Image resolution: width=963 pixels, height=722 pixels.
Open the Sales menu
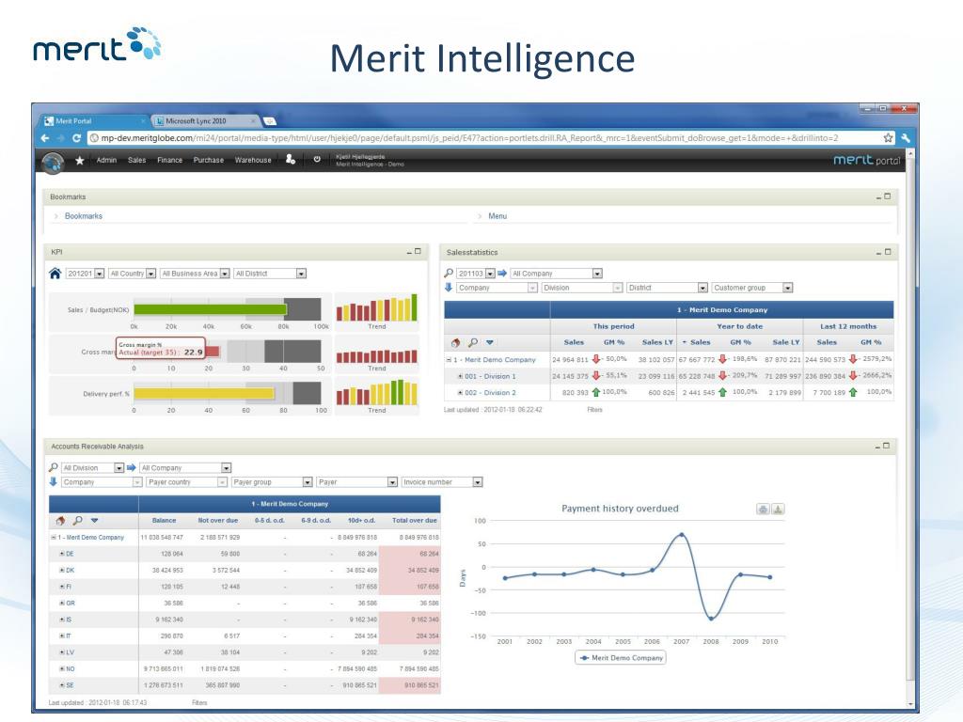click(x=137, y=160)
